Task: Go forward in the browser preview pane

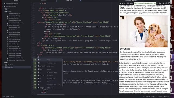Action: coord(123,4)
